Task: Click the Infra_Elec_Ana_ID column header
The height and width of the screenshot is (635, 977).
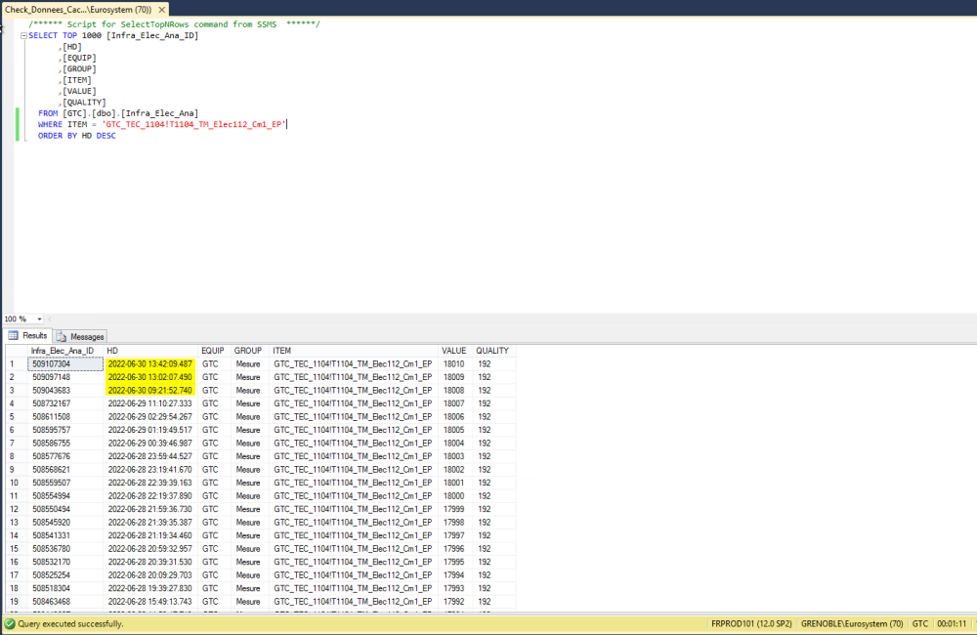Action: tap(63, 351)
